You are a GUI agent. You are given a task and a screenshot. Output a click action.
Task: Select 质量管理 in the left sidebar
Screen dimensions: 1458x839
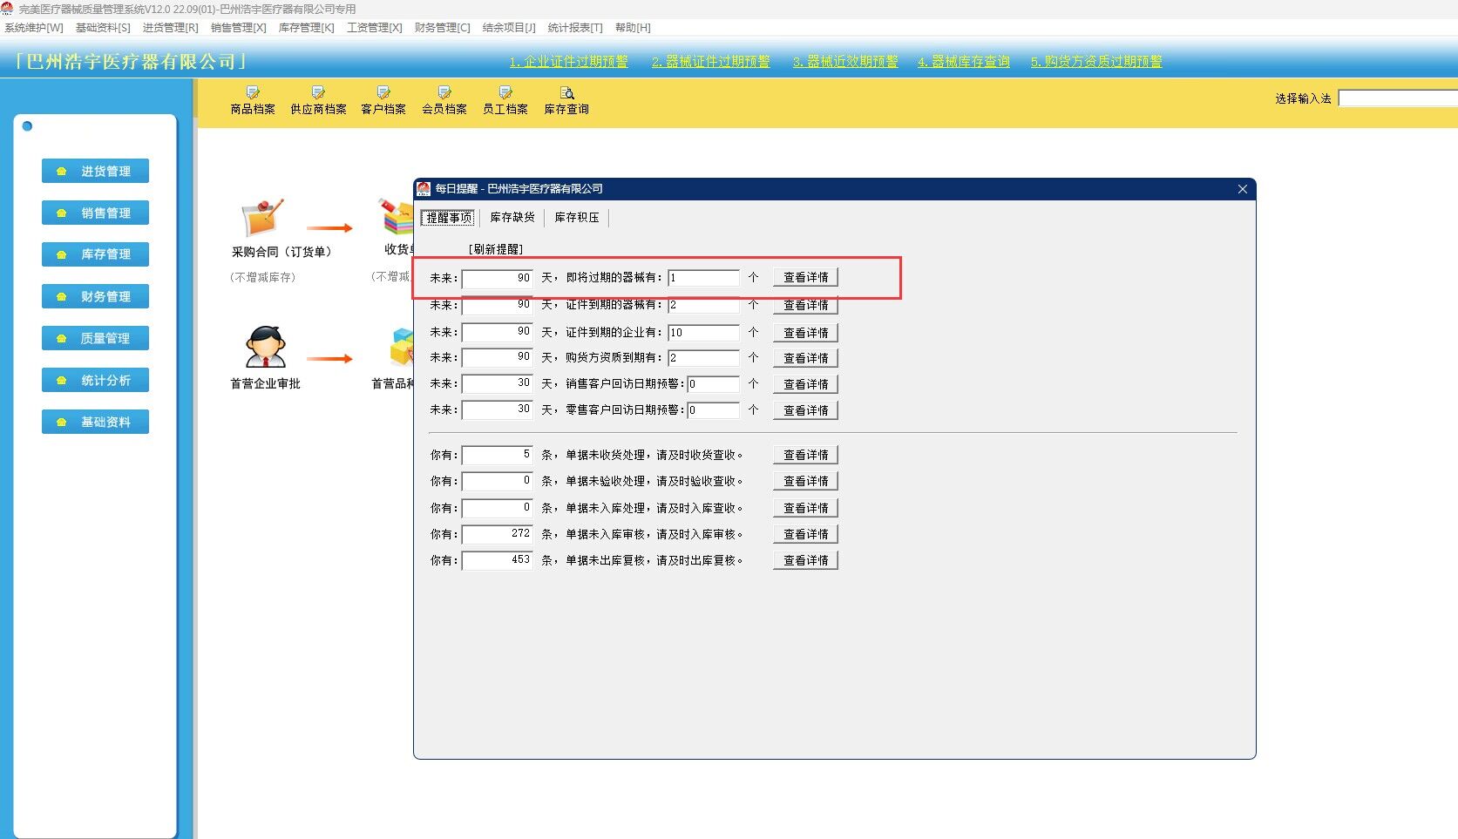[96, 338]
